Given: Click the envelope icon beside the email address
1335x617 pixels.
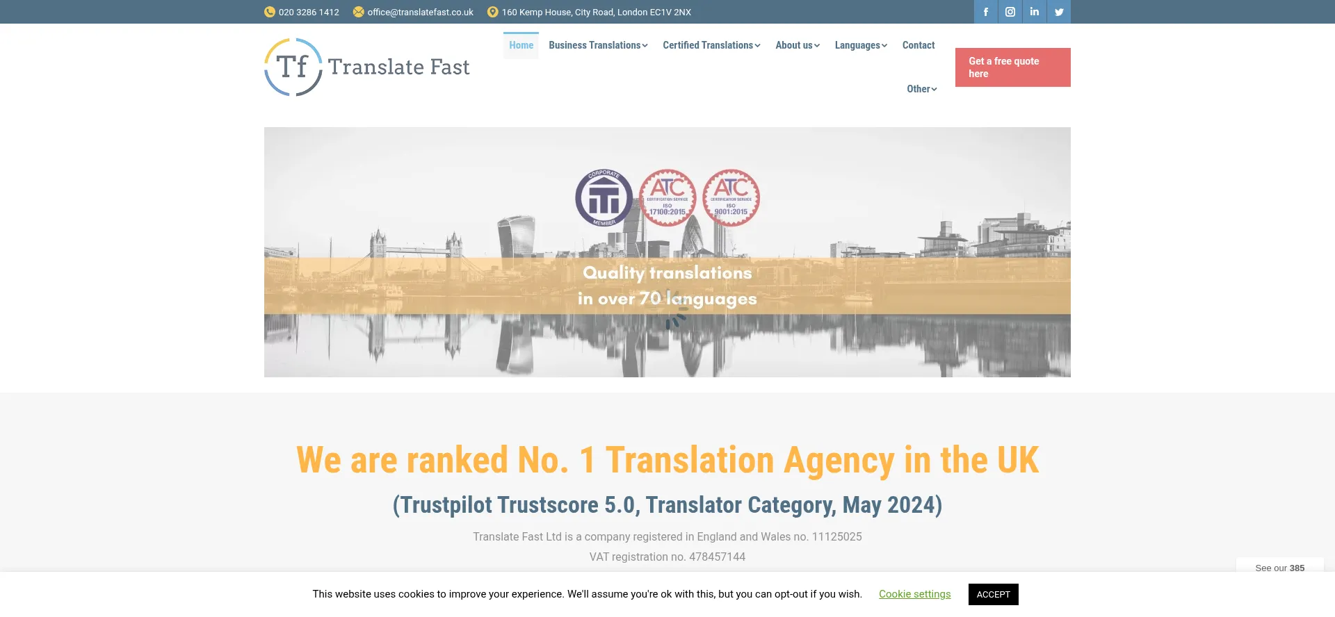Looking at the screenshot, I should coord(359,12).
